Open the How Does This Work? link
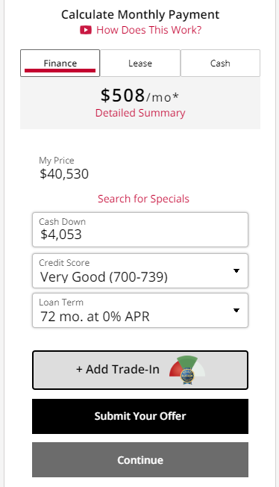This screenshot has width=279, height=487. pyautogui.click(x=149, y=30)
